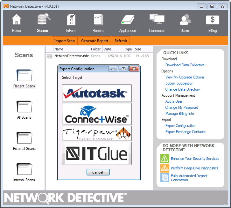
Task: Open the Connector monitors icon
Action: coord(157,19)
